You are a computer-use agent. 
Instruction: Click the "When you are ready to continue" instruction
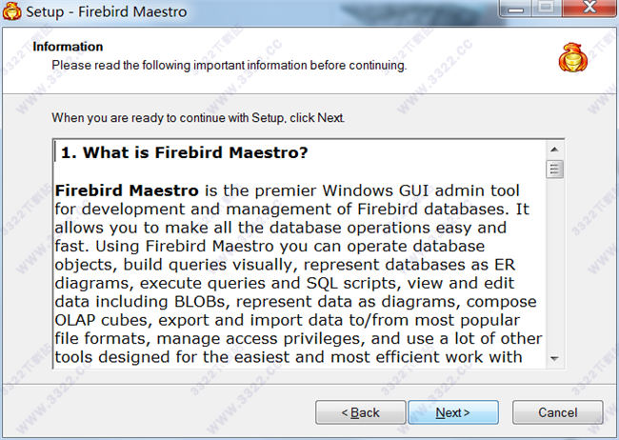pyautogui.click(x=198, y=118)
